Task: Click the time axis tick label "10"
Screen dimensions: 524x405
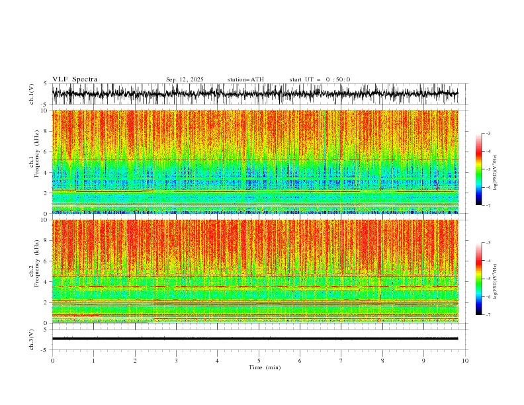Action: pyautogui.click(x=465, y=361)
